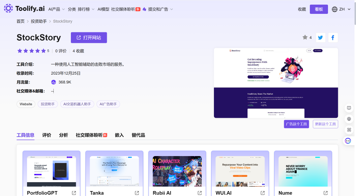Open the WUI.AI card thumbnail
This screenshot has height=196, width=356.
click(240, 171)
